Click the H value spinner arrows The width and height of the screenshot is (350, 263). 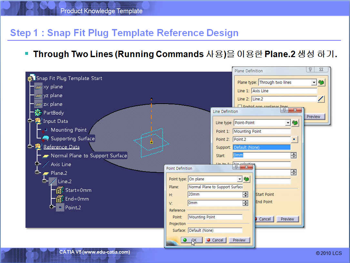pyautogui.click(x=245, y=195)
